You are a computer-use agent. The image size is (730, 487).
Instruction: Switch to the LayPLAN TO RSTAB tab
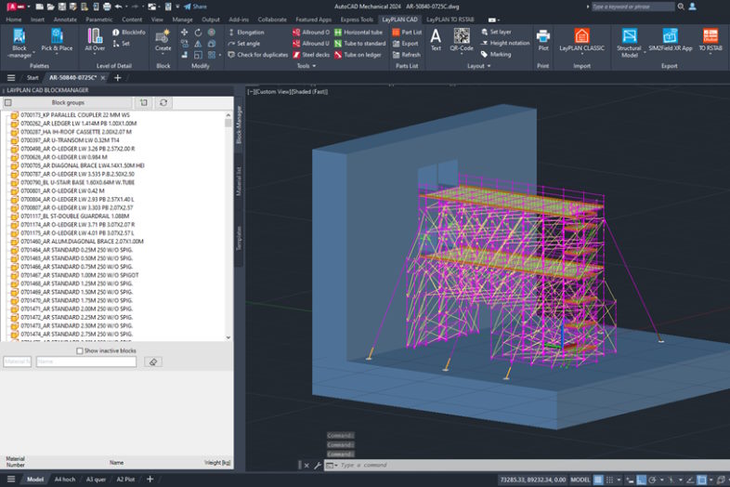[x=452, y=19]
